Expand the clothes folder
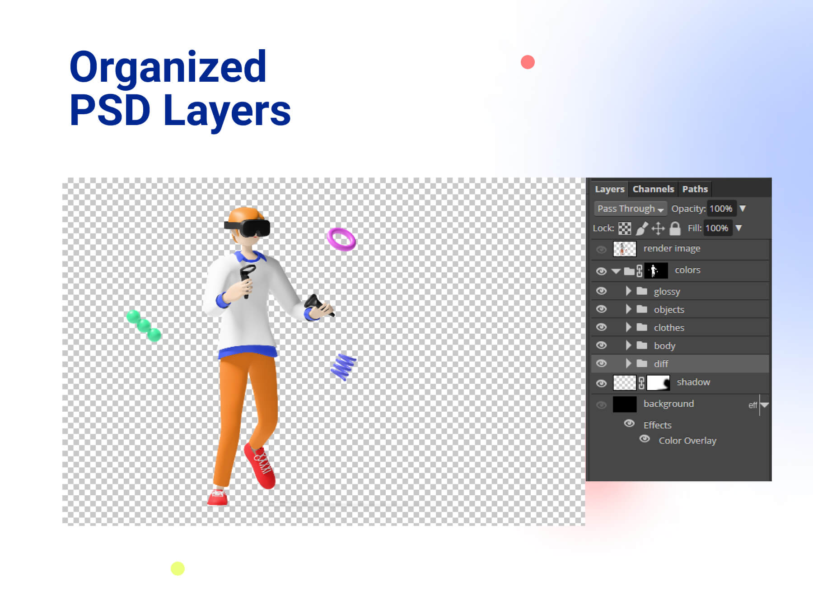The image size is (813, 614). pos(628,327)
